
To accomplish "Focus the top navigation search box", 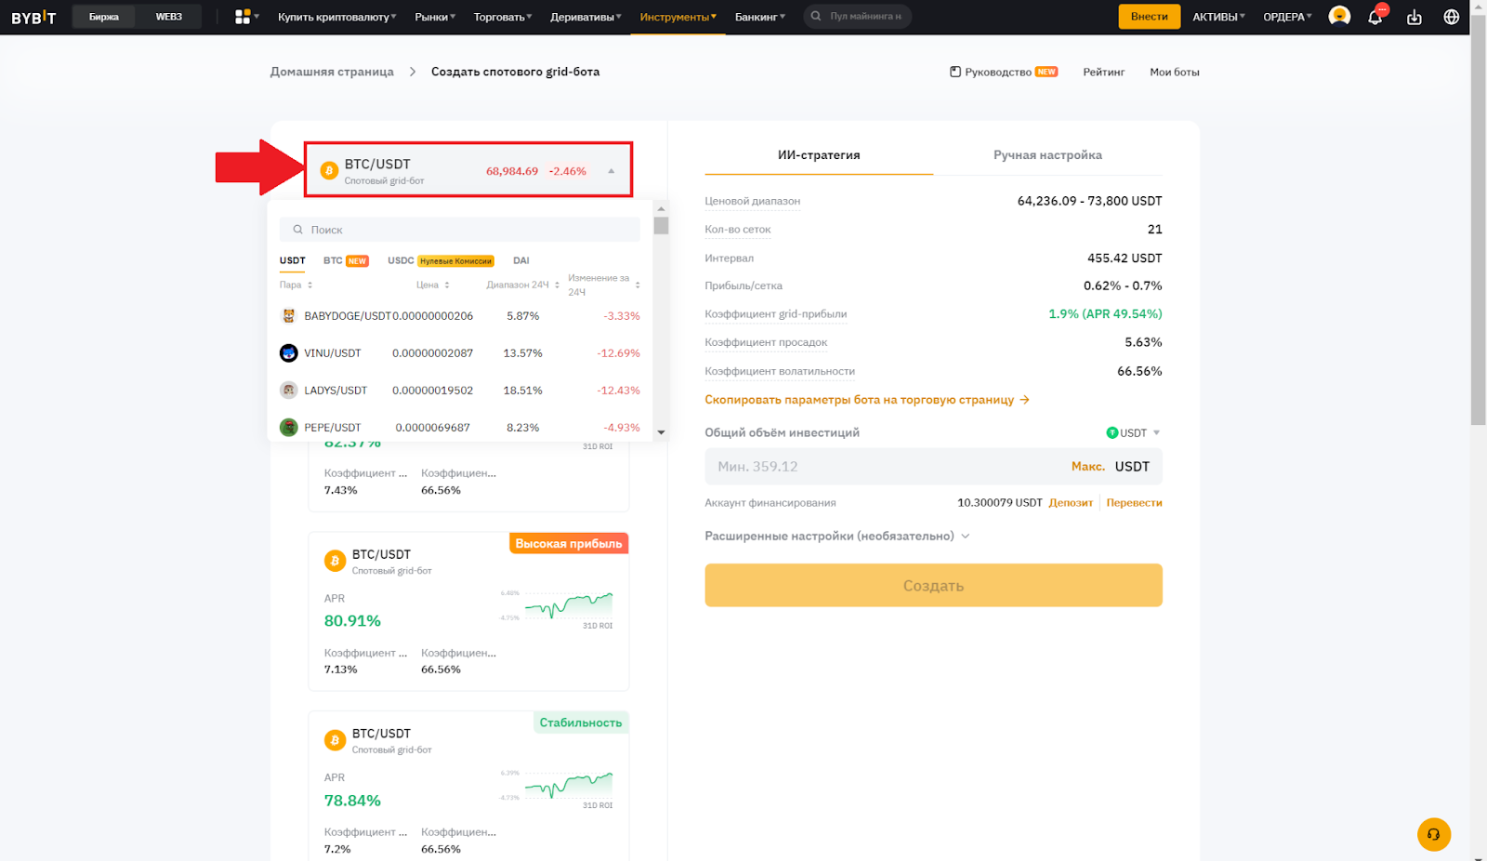I will pyautogui.click(x=857, y=17).
